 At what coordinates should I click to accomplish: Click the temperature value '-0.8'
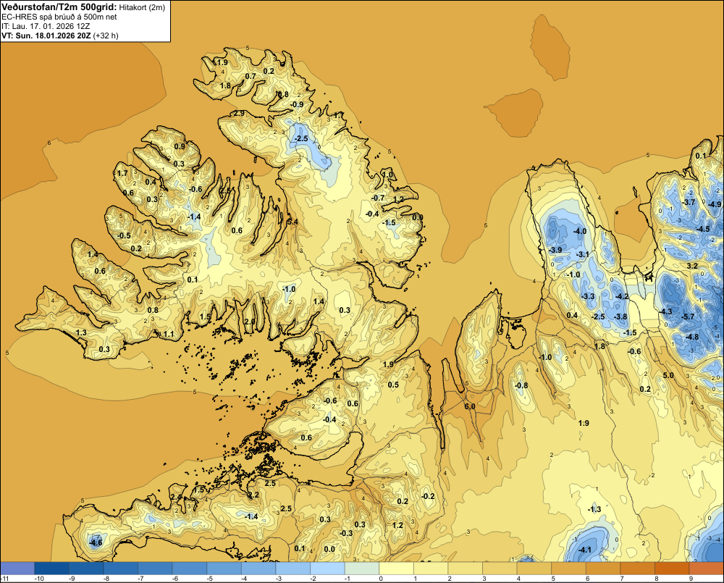tap(521, 385)
